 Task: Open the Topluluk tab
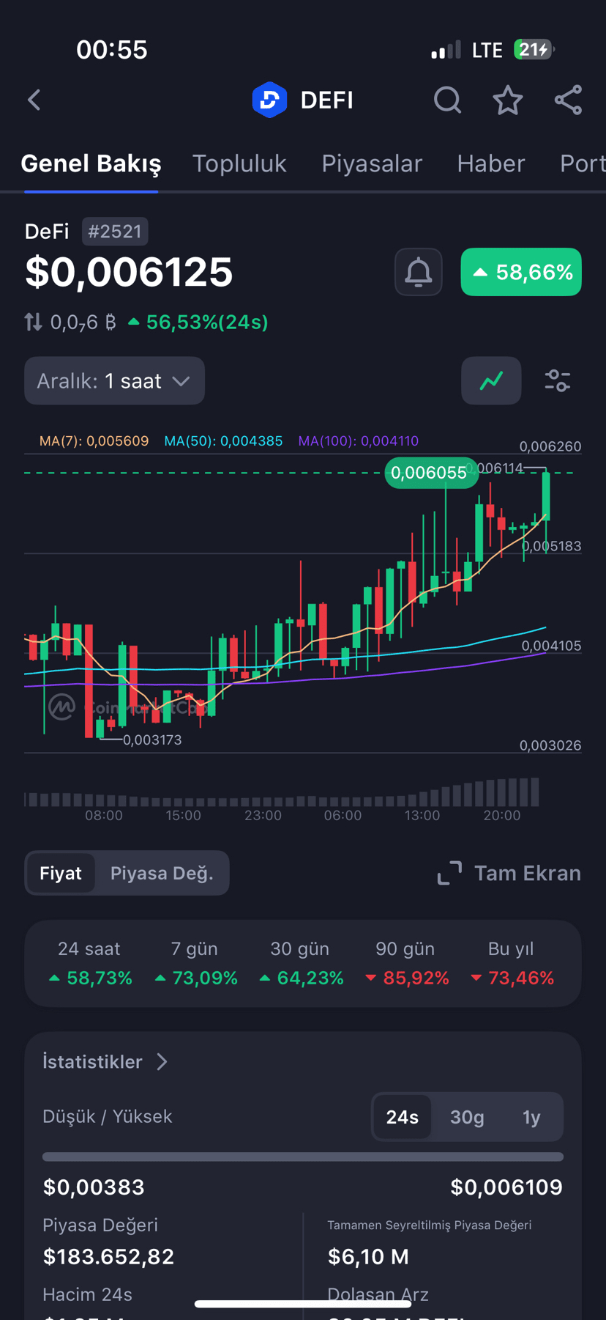pyautogui.click(x=239, y=163)
